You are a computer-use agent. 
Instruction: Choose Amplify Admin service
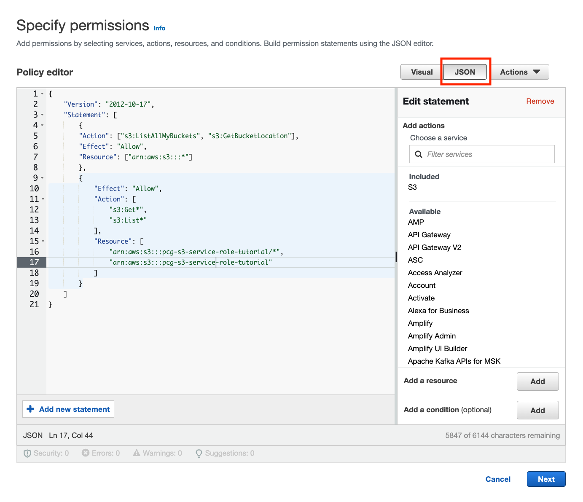click(x=432, y=336)
